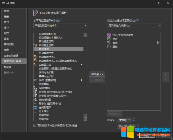Click the 添加 >> button

[x=97, y=74]
